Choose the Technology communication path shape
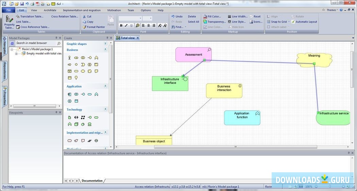Screen dimensions: 357x191 76,117
